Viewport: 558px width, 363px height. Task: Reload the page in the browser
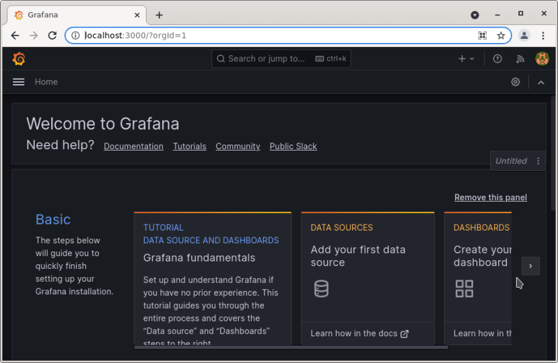tap(53, 36)
